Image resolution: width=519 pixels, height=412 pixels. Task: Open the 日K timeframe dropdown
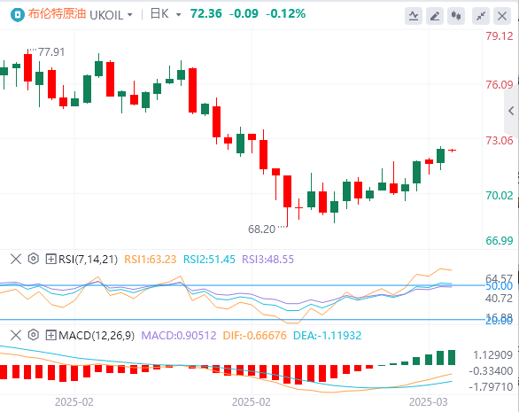pyautogui.click(x=166, y=14)
